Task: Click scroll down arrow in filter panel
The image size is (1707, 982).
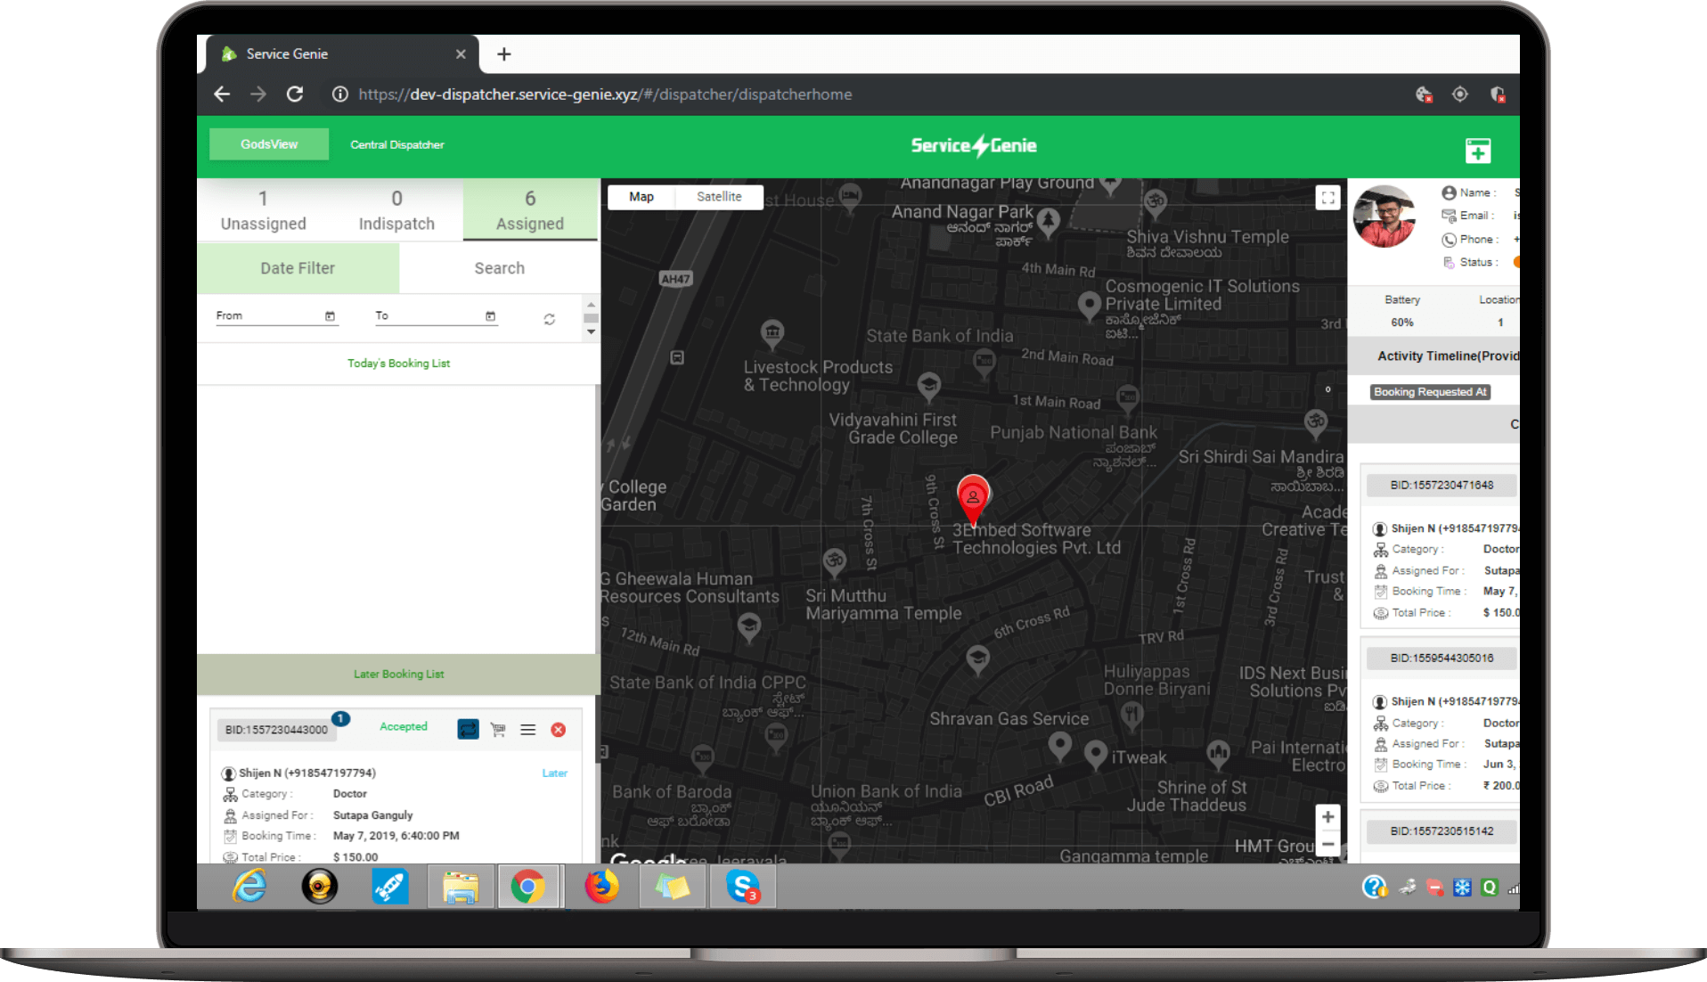Action: point(591,332)
